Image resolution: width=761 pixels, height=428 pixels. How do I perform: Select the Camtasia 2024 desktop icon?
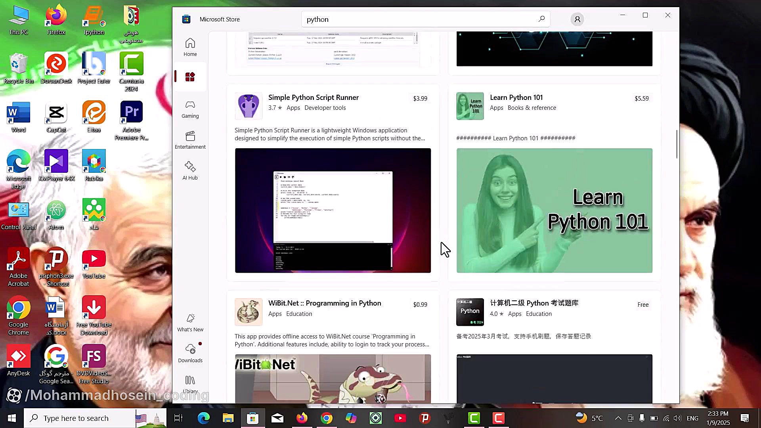coord(131,72)
